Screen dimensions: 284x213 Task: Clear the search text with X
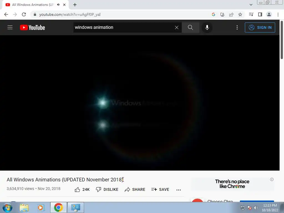pos(177,27)
